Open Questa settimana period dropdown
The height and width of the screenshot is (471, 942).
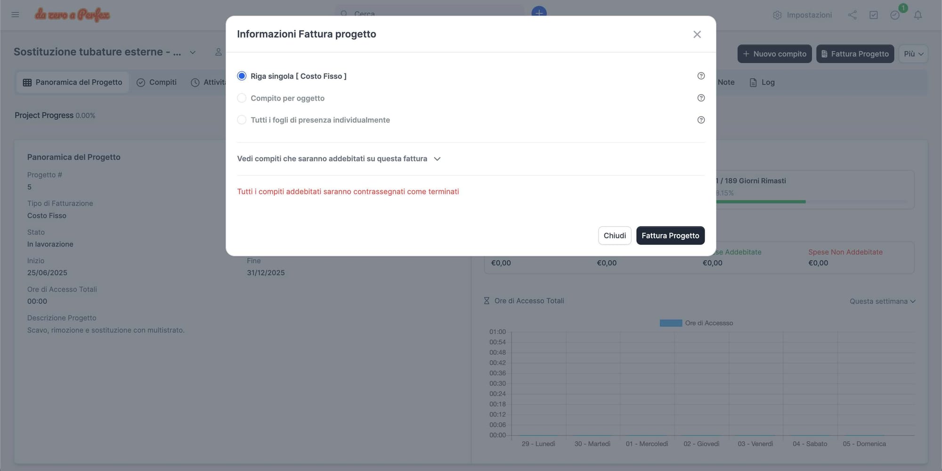(x=882, y=301)
